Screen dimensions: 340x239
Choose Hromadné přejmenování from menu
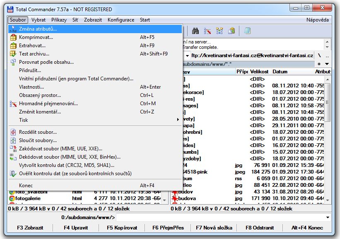[x=48, y=104]
